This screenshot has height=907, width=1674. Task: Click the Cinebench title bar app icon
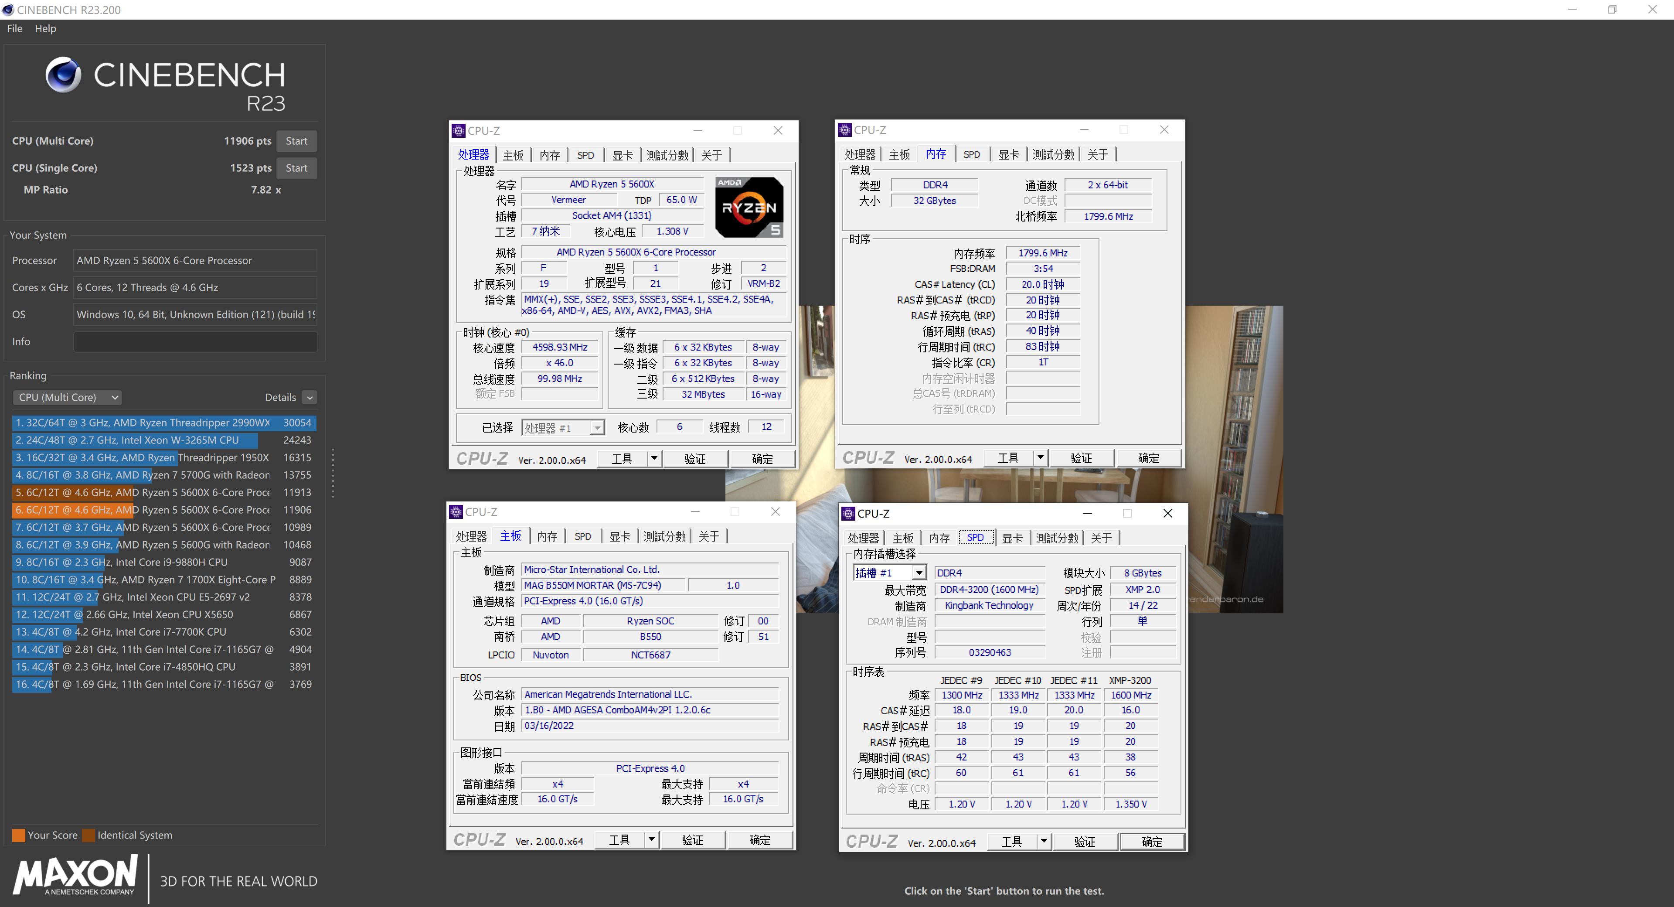[x=8, y=10]
